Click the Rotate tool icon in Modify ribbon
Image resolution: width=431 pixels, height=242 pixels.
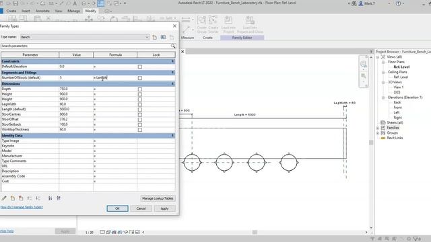click(x=114, y=19)
